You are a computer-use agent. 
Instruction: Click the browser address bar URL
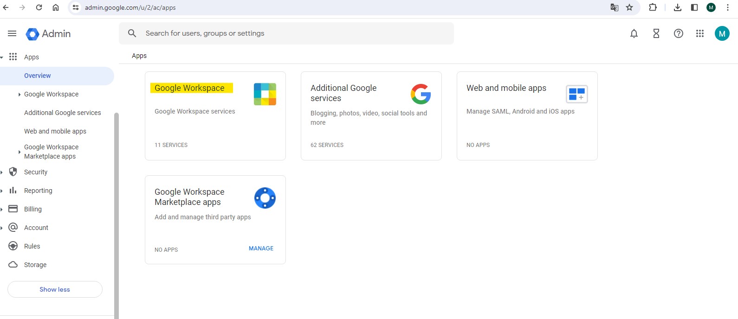[130, 7]
